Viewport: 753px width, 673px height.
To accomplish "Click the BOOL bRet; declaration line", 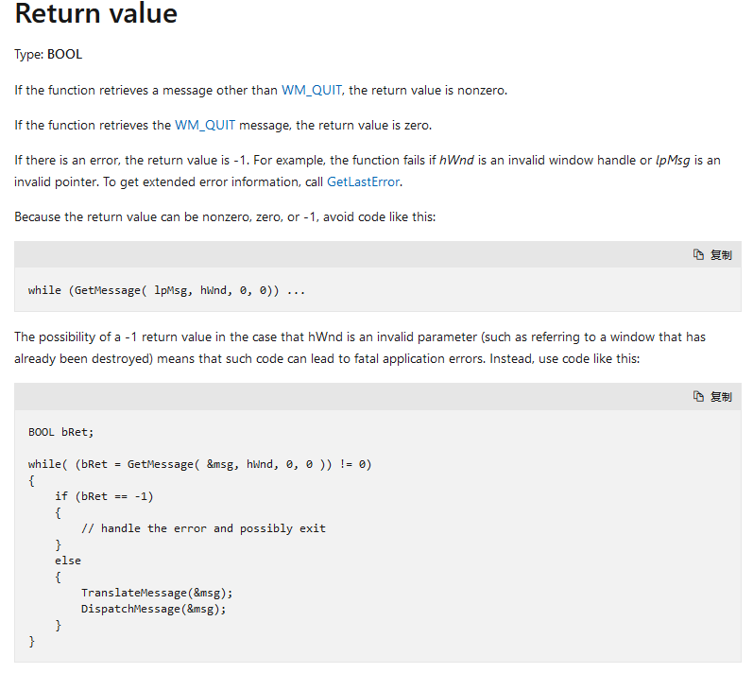I will (61, 432).
